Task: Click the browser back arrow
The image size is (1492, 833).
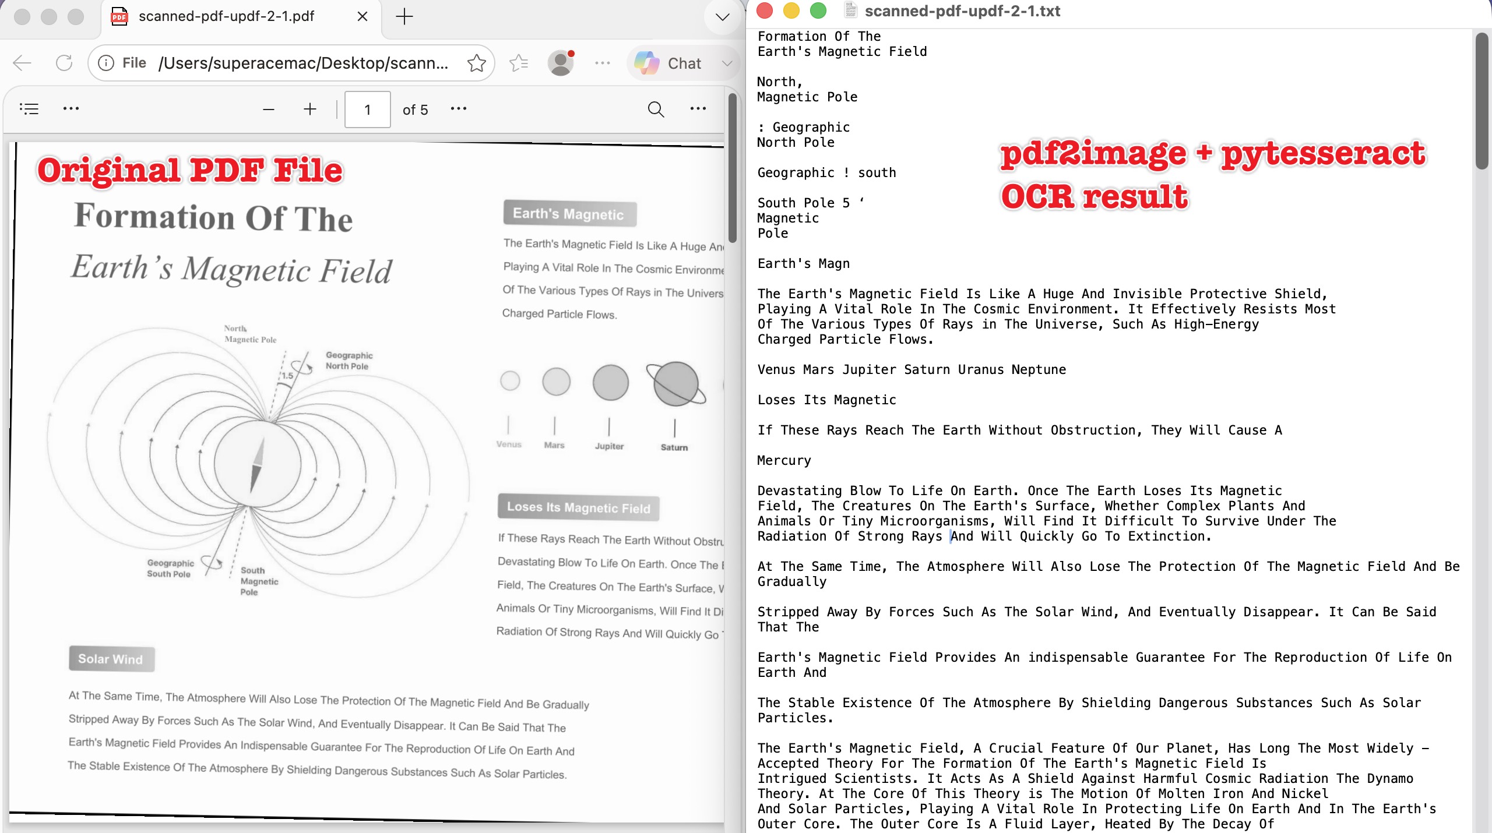Action: coord(22,63)
